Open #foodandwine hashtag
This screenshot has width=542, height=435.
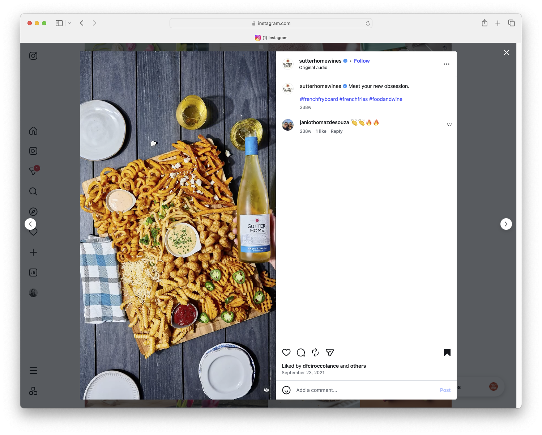(x=386, y=99)
